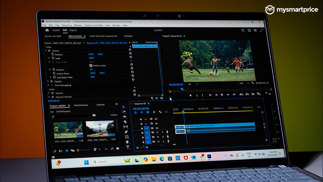The image size is (323, 182).
Task: Toggle insert sequences as nests icon
Action: pyautogui.click(x=135, y=113)
